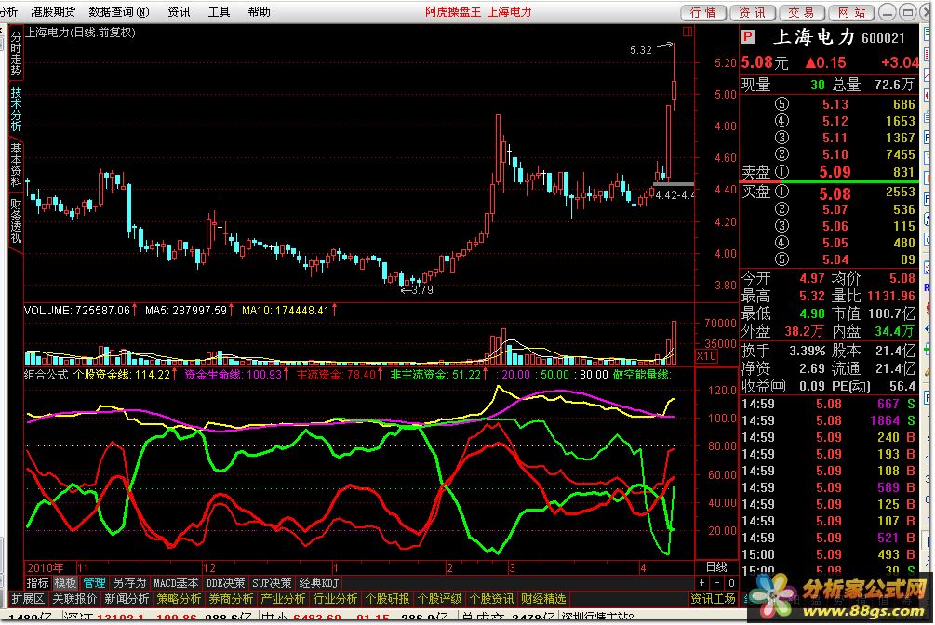Click the stock code 600021
Image resolution: width=935 pixels, height=625 pixels.
click(883, 38)
